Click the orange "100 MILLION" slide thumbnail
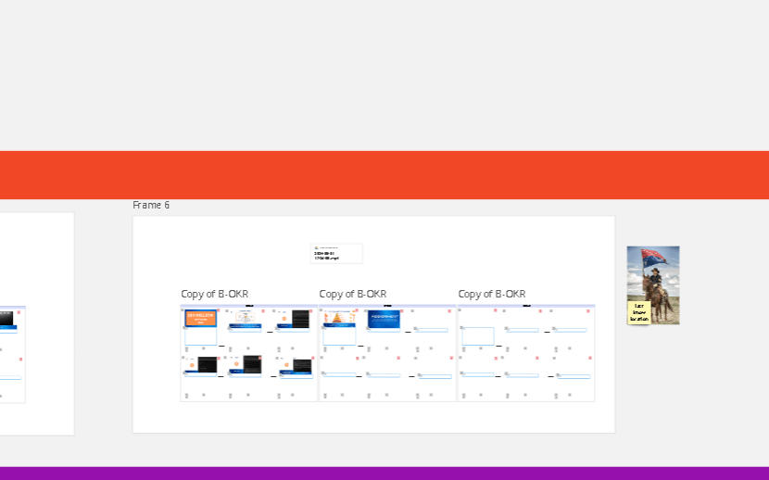The height and width of the screenshot is (480, 769). [200, 318]
